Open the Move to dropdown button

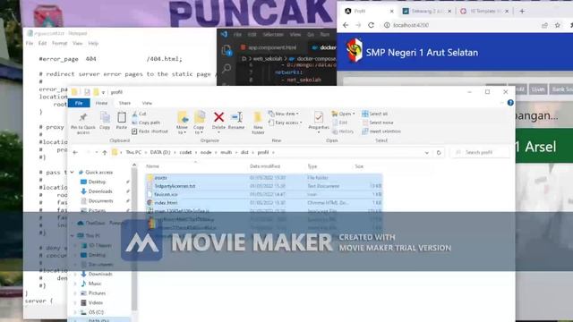coord(182,123)
